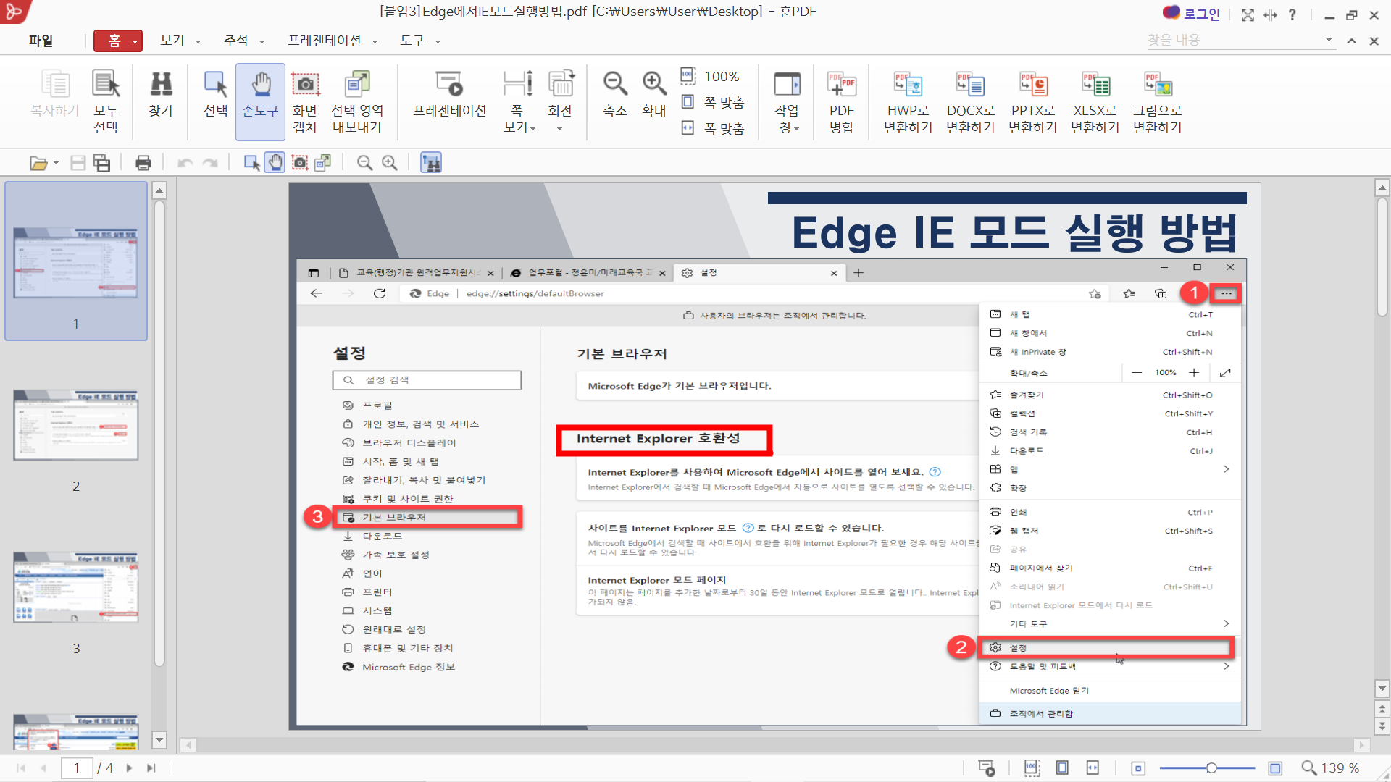Click the zoom slider handle in status bar
The height and width of the screenshot is (782, 1391).
(1211, 768)
